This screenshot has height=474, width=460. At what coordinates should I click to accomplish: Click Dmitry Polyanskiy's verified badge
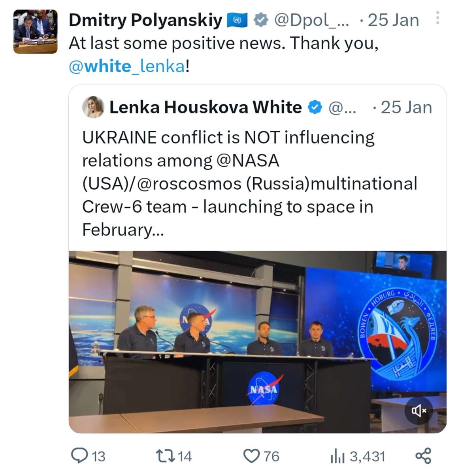[x=261, y=20]
